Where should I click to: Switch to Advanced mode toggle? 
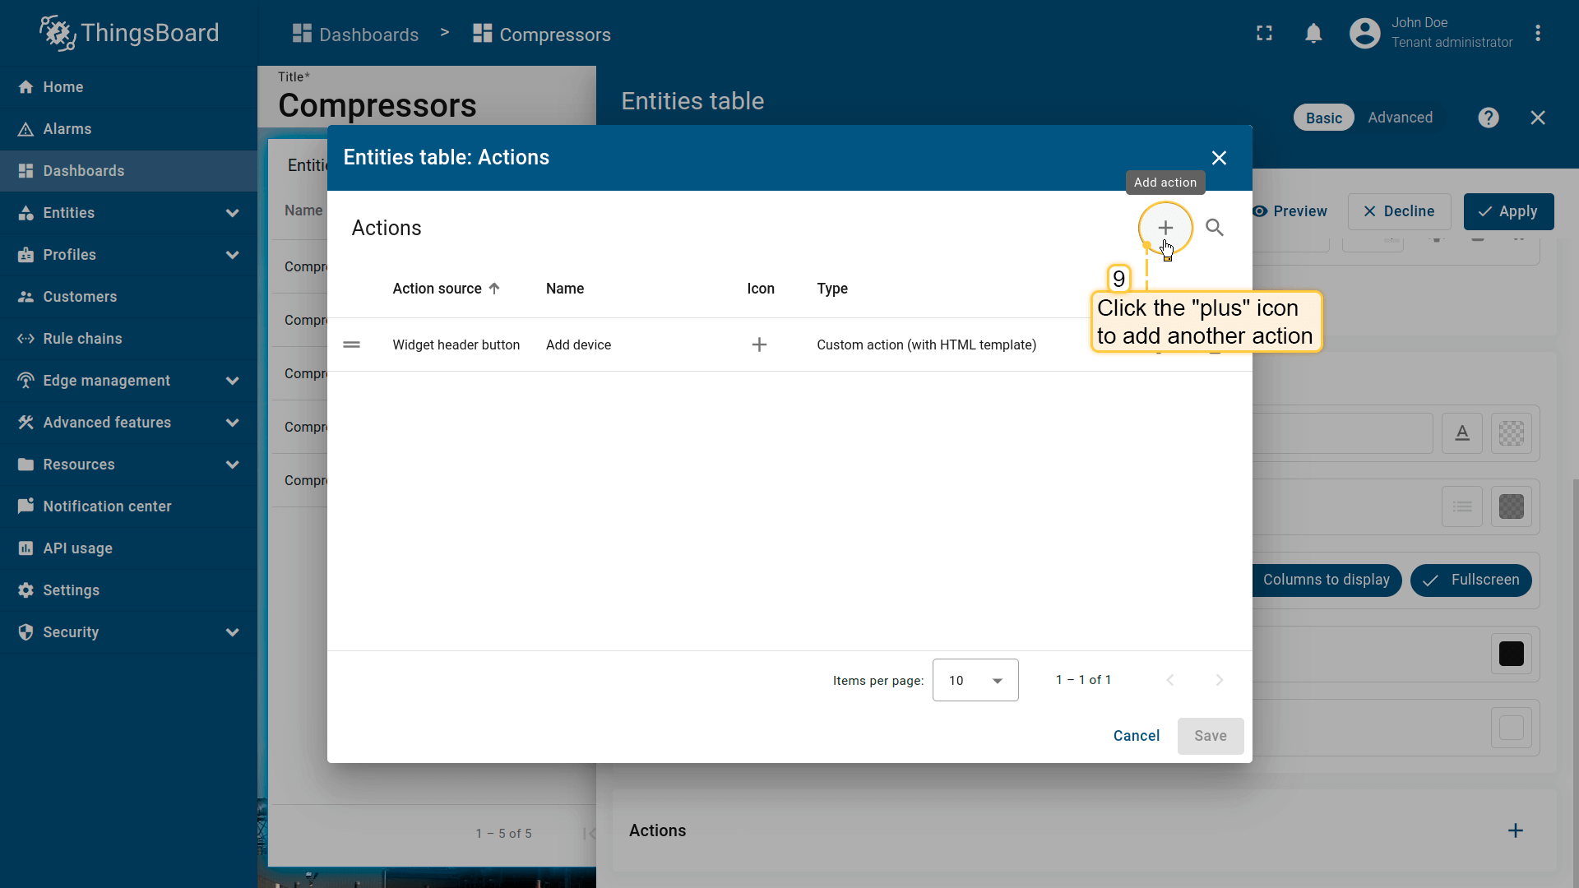pos(1400,118)
